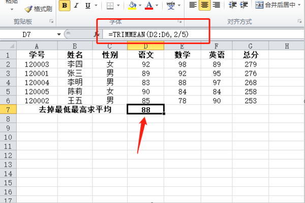Select column A header
305x203 pixels.
[37, 46]
